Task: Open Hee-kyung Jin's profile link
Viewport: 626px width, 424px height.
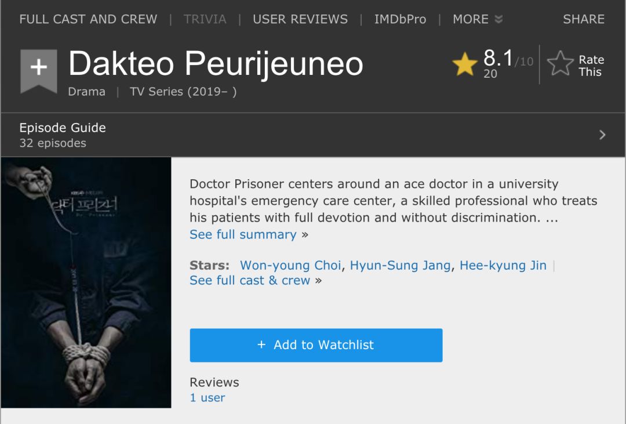Action: tap(503, 265)
